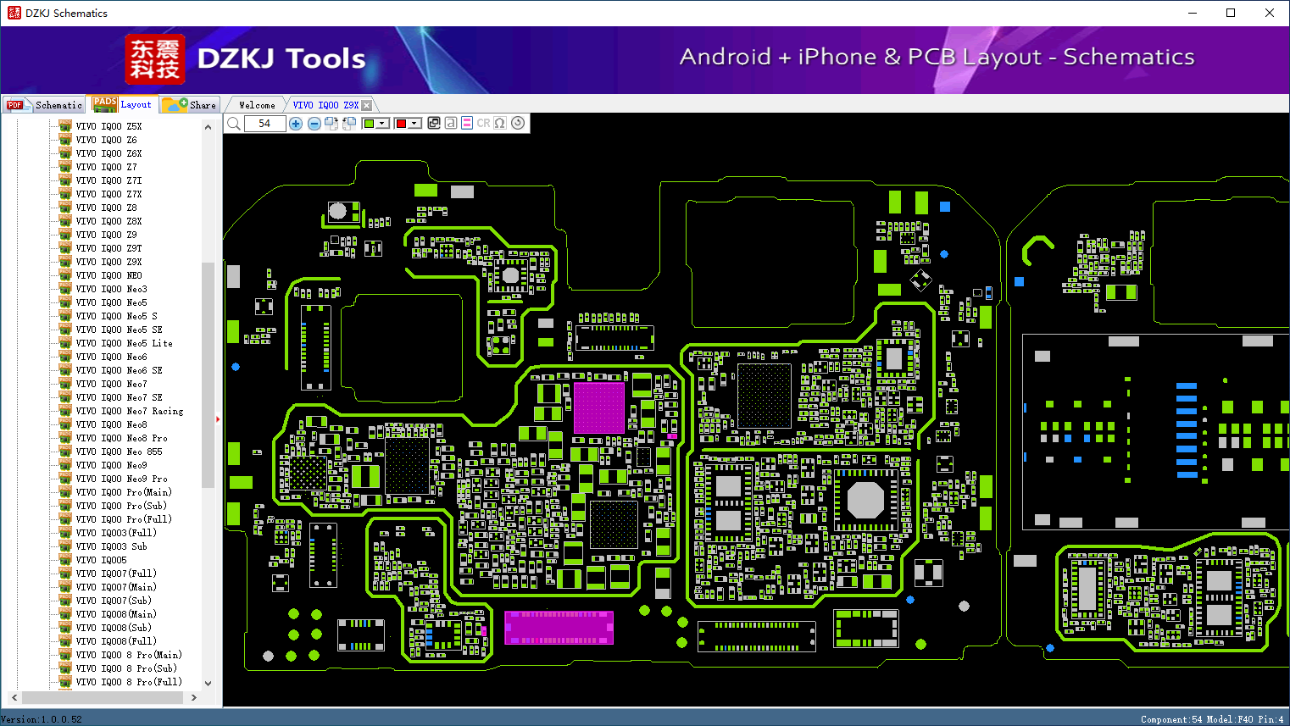Open the Share tab
The height and width of the screenshot is (726, 1290).
(x=190, y=105)
